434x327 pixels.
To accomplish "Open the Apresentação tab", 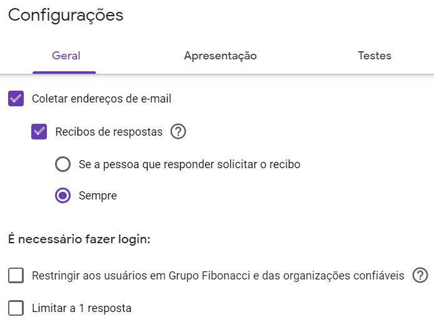I will click(x=220, y=56).
